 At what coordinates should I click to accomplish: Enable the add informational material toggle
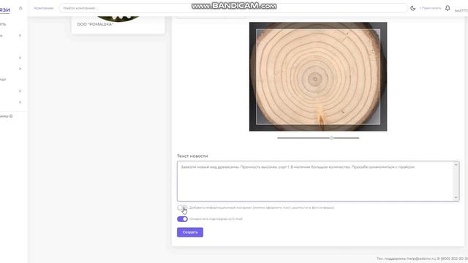point(182,207)
